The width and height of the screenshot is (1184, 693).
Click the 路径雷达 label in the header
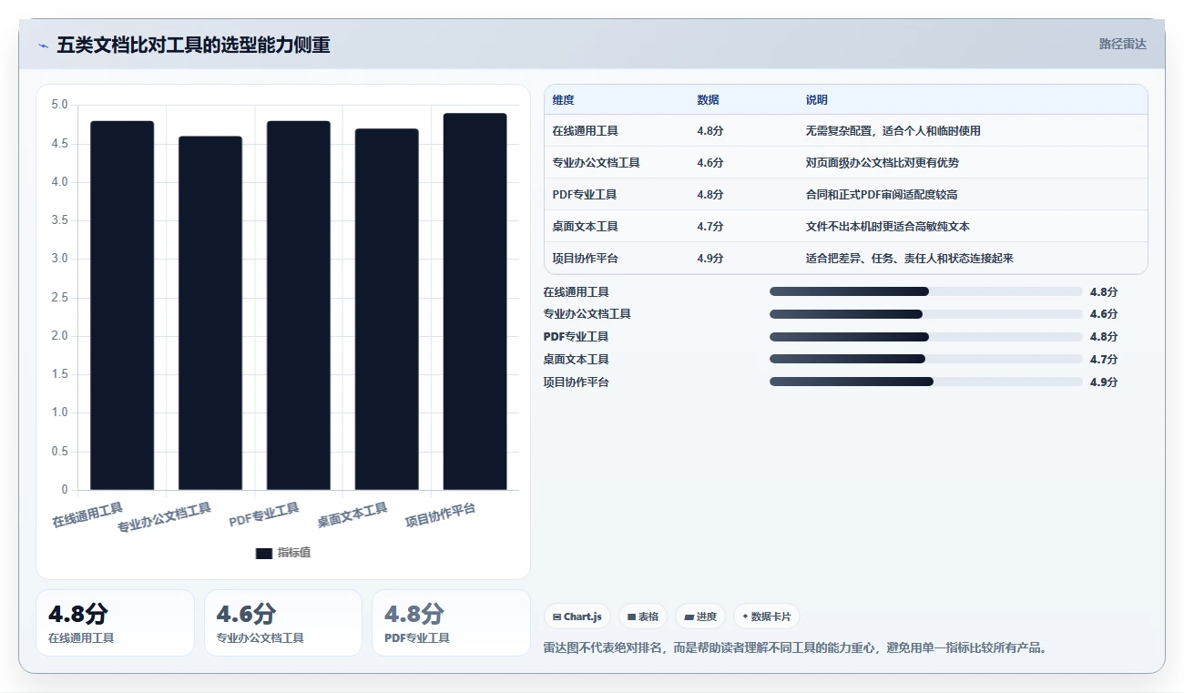coord(1122,44)
